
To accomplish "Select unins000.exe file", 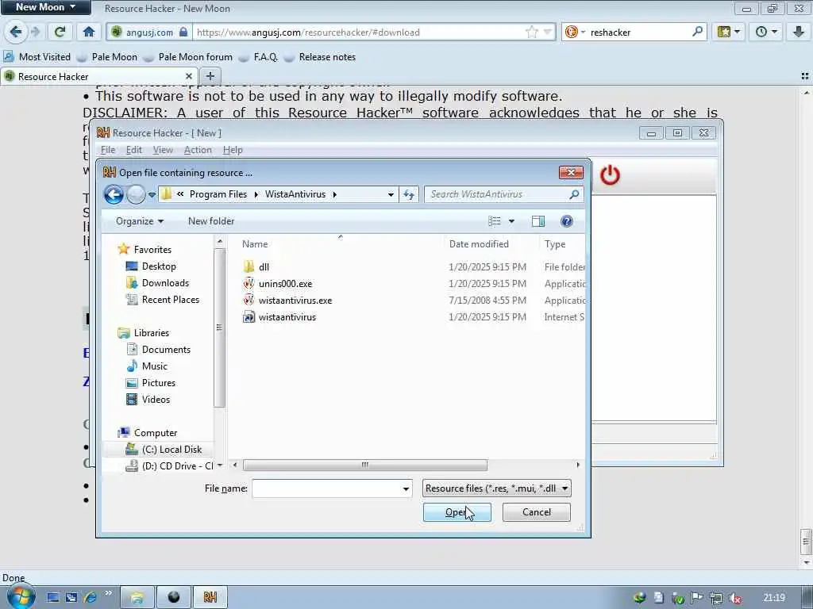I will 285,284.
